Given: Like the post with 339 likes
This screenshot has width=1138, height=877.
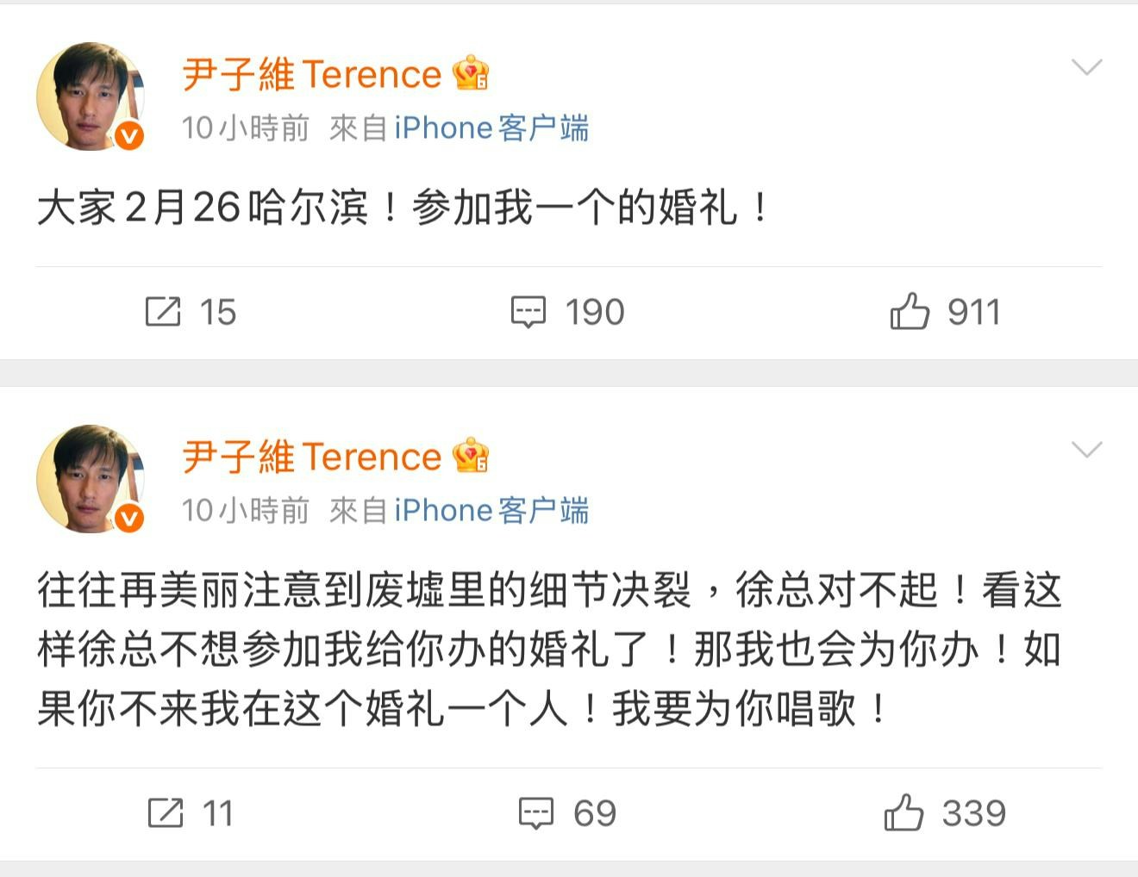Looking at the screenshot, I should coord(904,812).
